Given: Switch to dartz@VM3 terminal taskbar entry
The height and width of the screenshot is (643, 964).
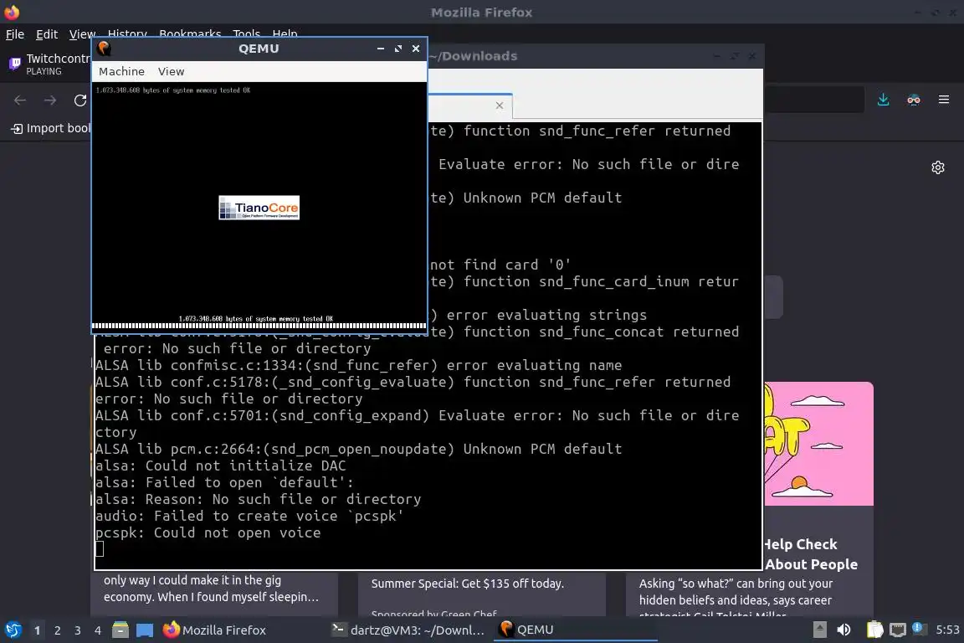Looking at the screenshot, I should (x=408, y=630).
